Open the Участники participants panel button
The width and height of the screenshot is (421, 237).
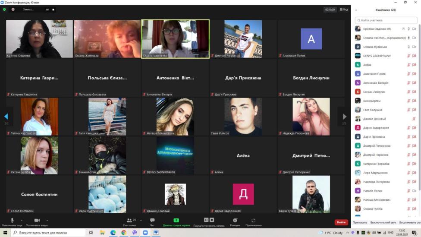[129, 222]
